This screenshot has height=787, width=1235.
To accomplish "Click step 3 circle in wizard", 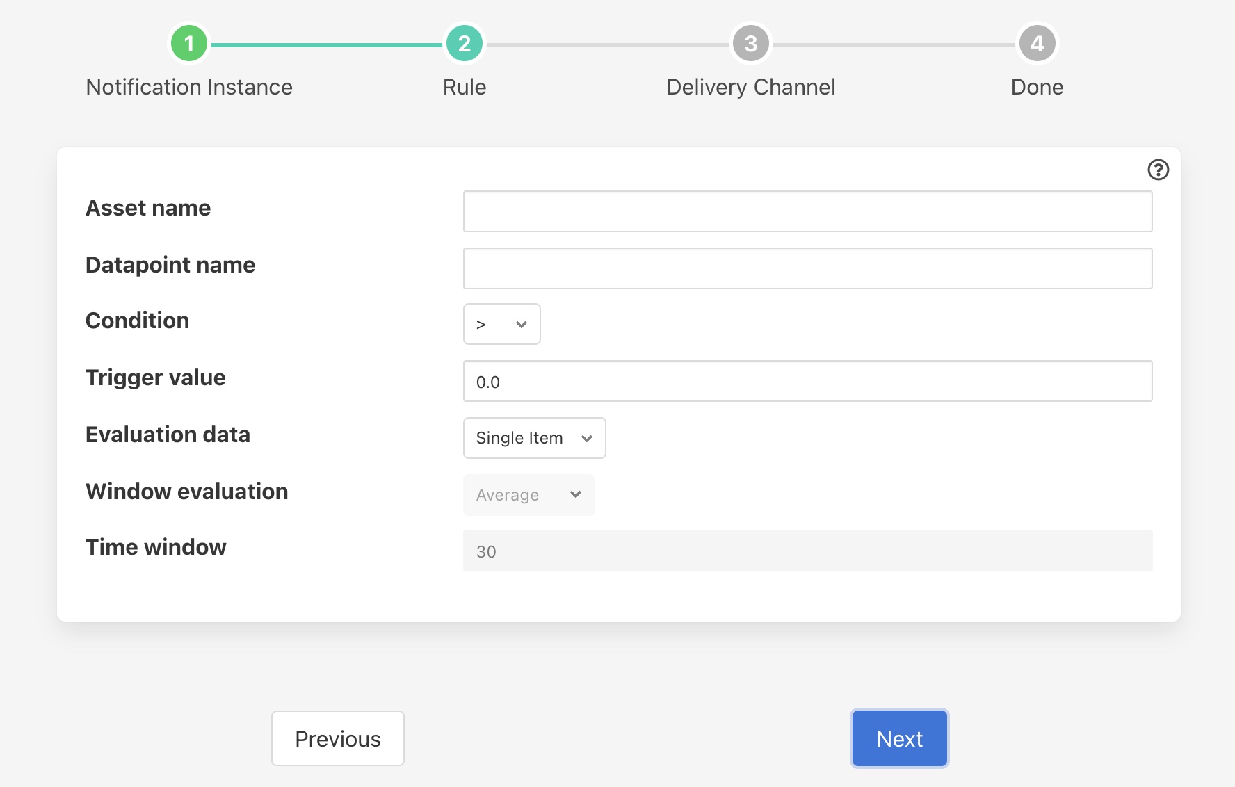I will (750, 44).
